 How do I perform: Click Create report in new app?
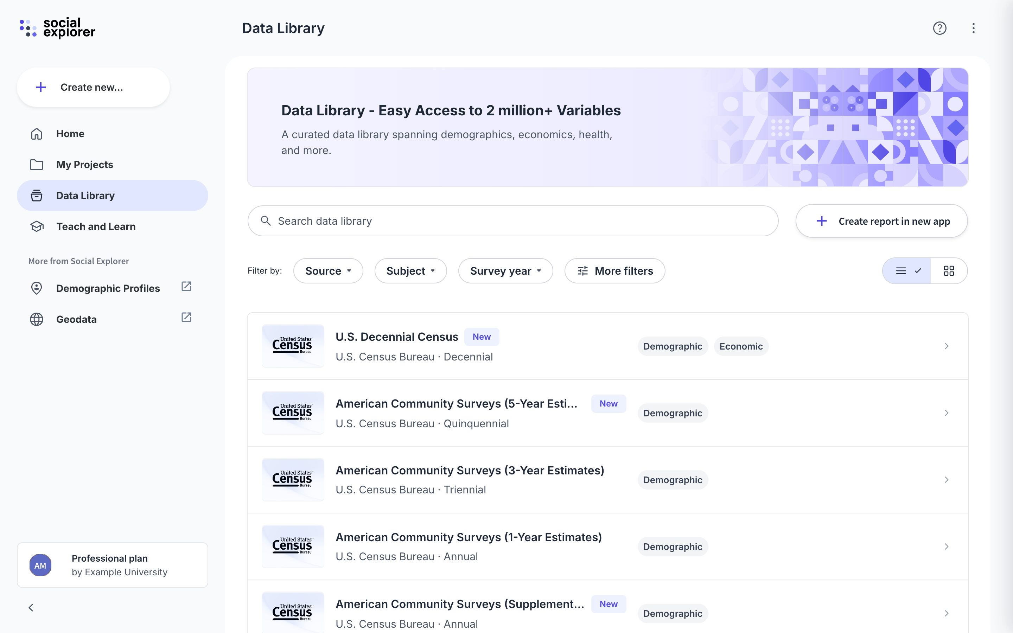click(881, 221)
